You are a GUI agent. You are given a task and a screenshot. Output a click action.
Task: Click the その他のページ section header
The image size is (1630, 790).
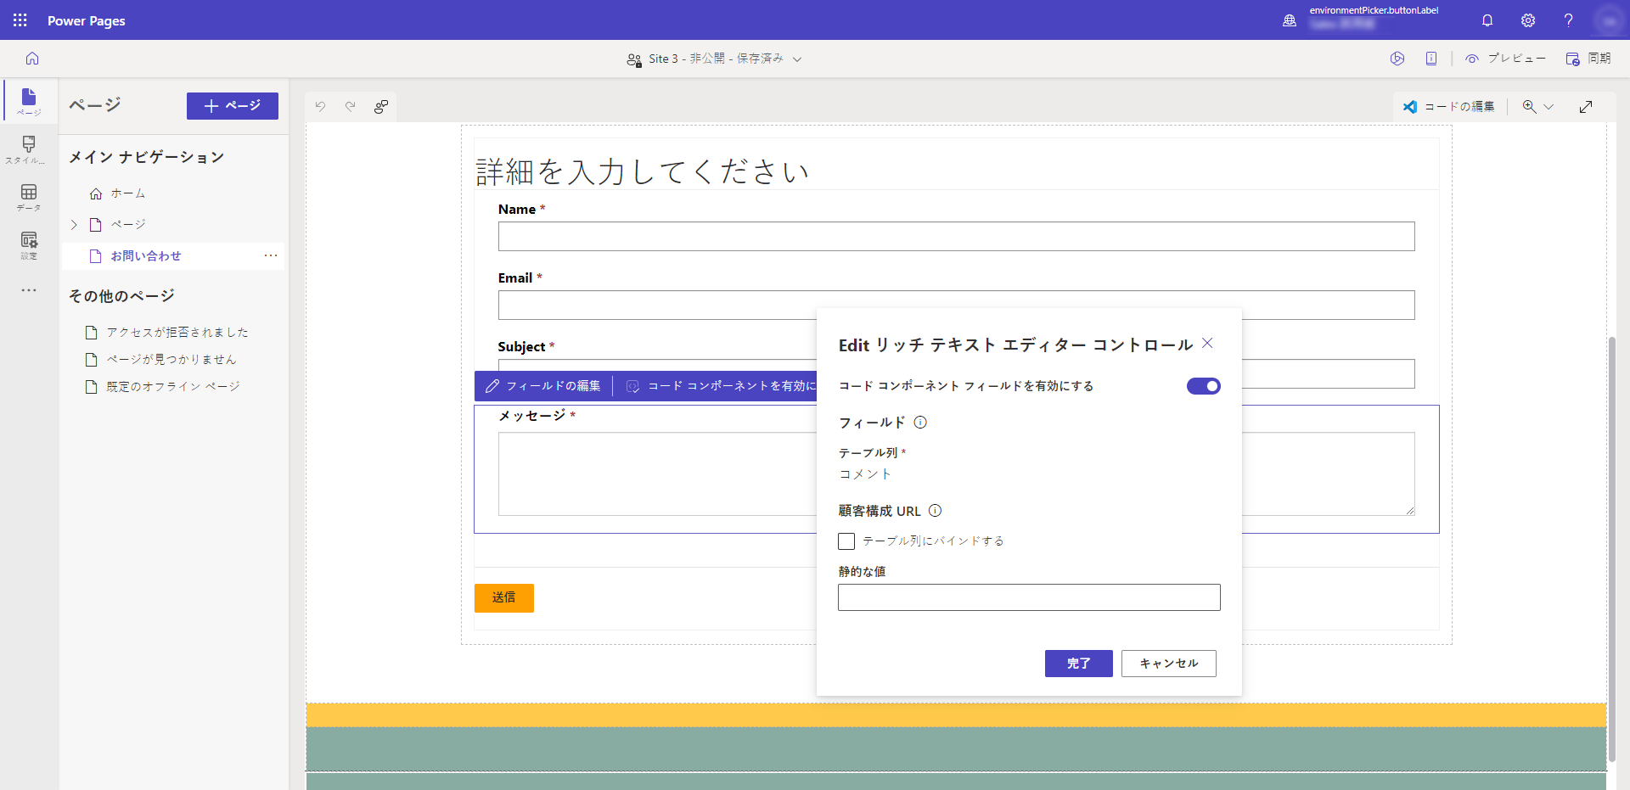coord(121,296)
